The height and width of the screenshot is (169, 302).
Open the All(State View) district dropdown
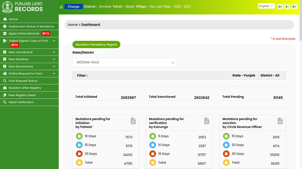tap(124, 62)
